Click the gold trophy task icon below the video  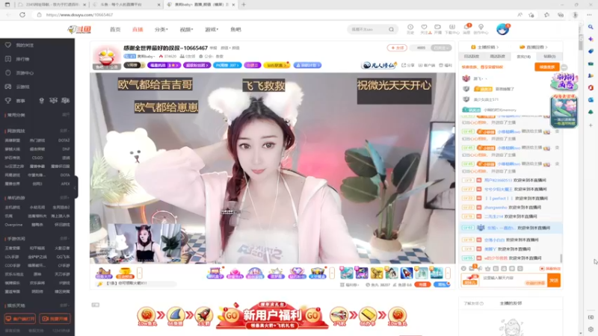click(x=125, y=273)
